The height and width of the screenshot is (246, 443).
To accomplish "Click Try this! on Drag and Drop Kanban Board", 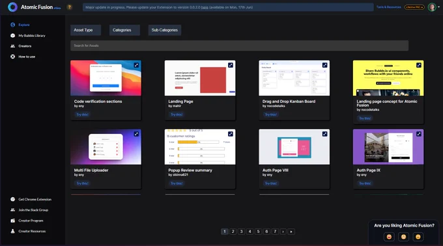I will click(x=270, y=115).
